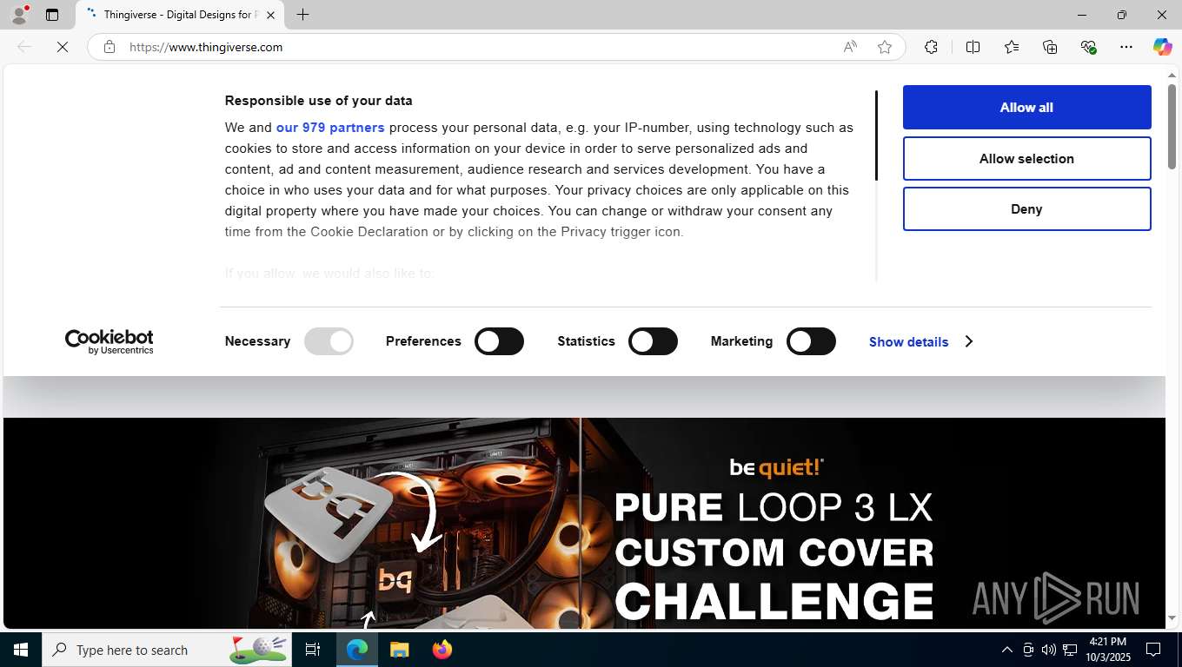Image resolution: width=1182 pixels, height=667 pixels.
Task: Open 'our 979 partners' link
Action: [330, 128]
